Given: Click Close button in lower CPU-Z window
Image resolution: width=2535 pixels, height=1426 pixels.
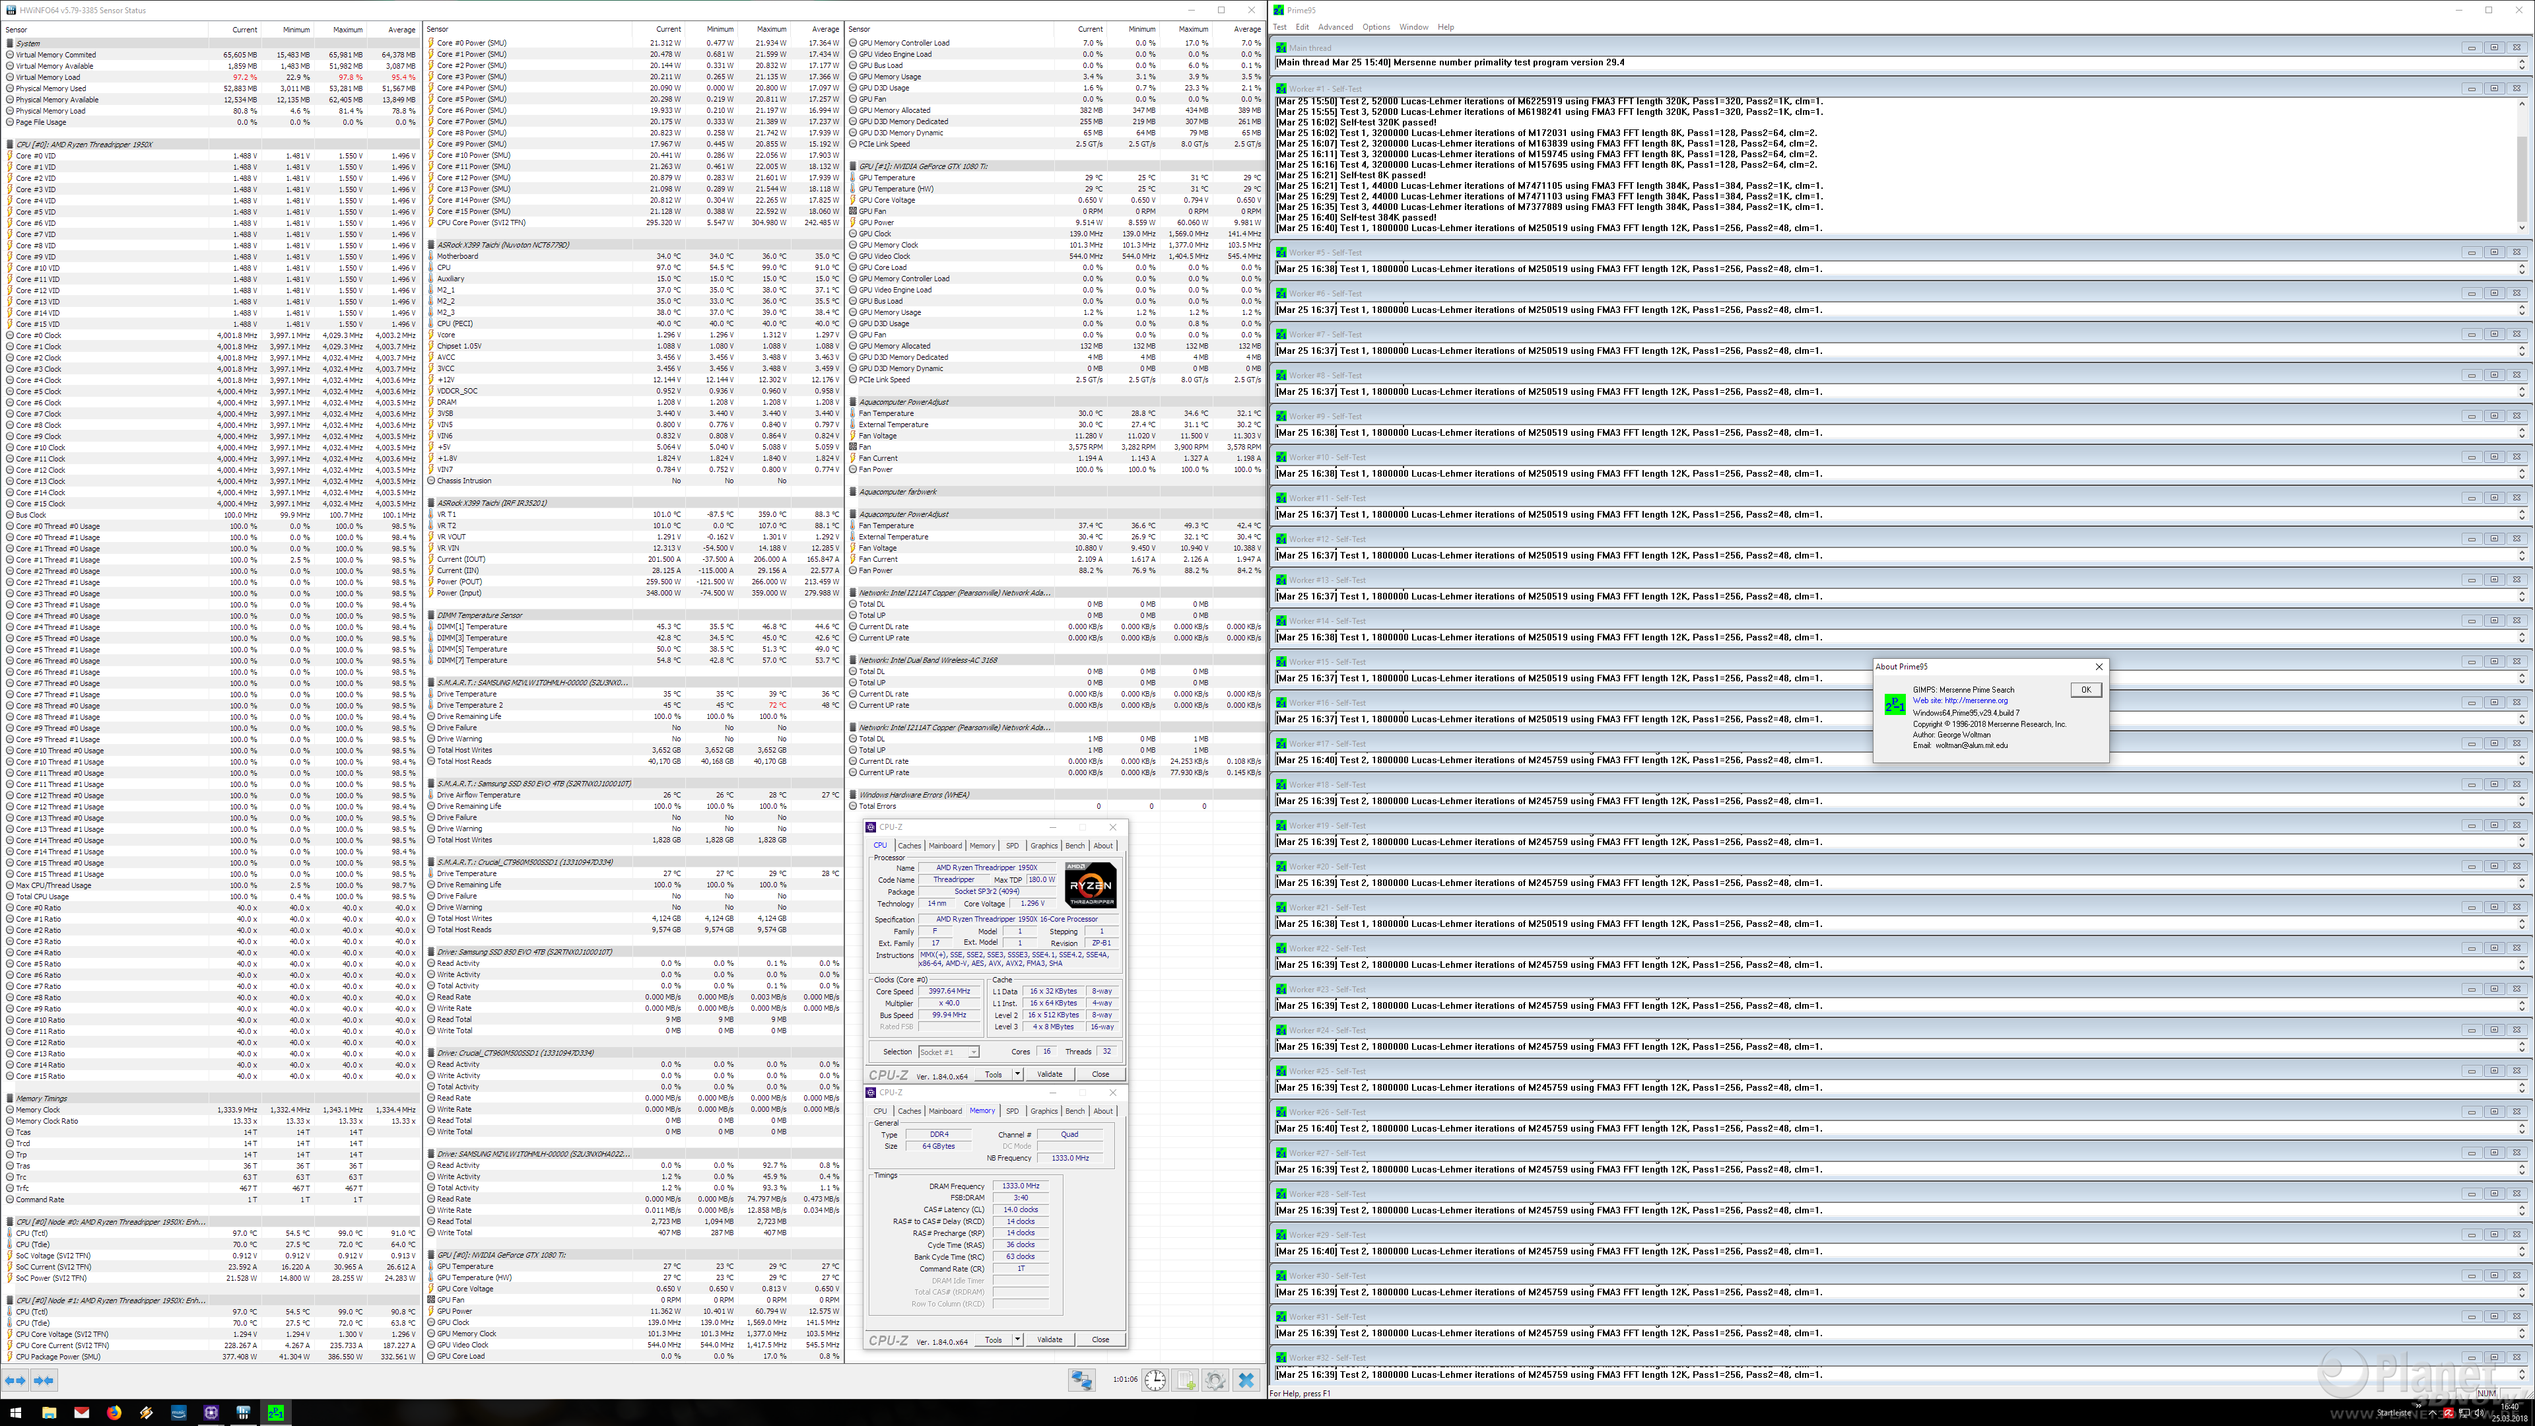Looking at the screenshot, I should point(1100,1340).
